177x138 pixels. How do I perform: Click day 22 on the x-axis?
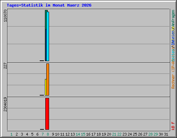(x=119, y=134)
